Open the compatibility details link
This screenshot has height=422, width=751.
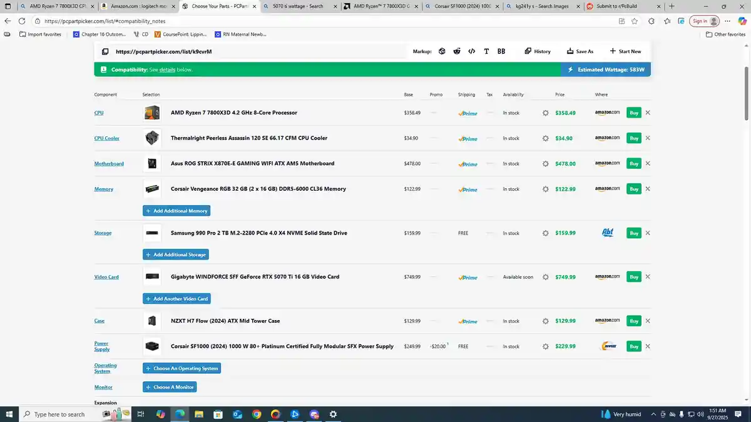click(x=167, y=70)
